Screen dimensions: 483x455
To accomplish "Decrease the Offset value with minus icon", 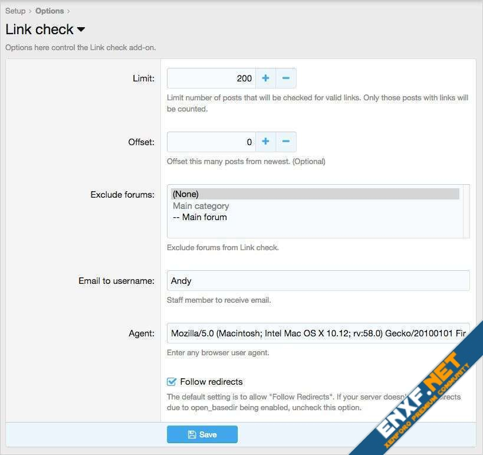I will pos(286,142).
